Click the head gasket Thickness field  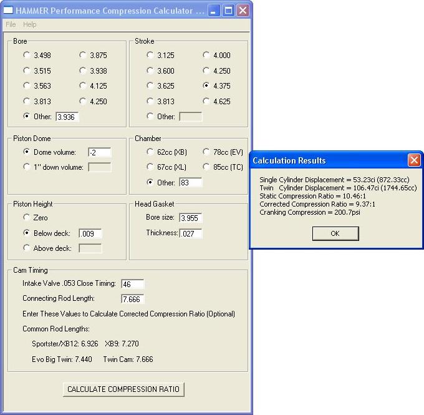point(190,233)
